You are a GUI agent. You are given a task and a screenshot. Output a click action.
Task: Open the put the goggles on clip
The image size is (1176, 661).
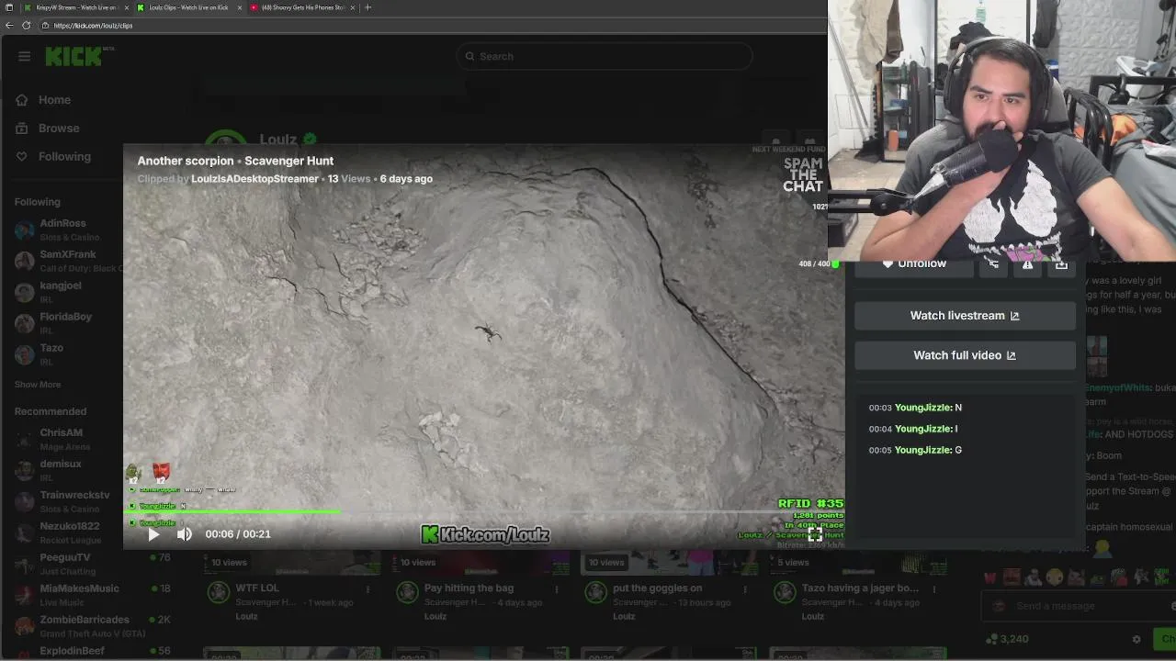coord(657,588)
